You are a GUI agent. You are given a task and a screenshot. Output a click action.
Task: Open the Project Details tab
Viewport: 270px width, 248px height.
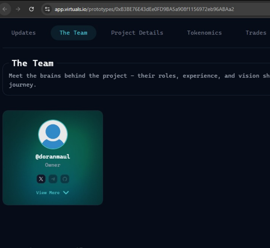click(x=137, y=33)
